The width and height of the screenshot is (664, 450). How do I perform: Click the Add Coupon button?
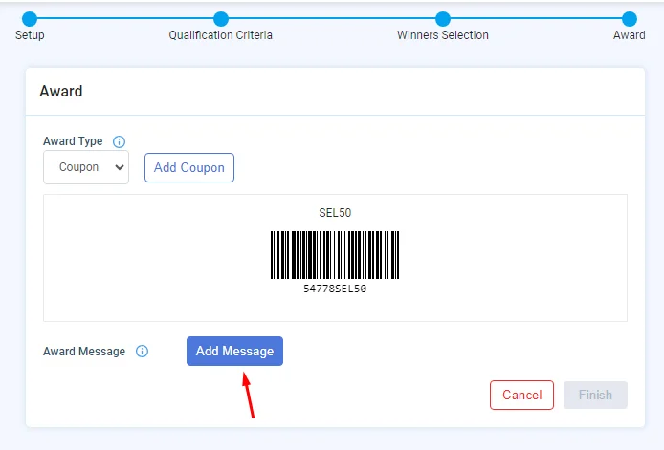click(x=189, y=168)
